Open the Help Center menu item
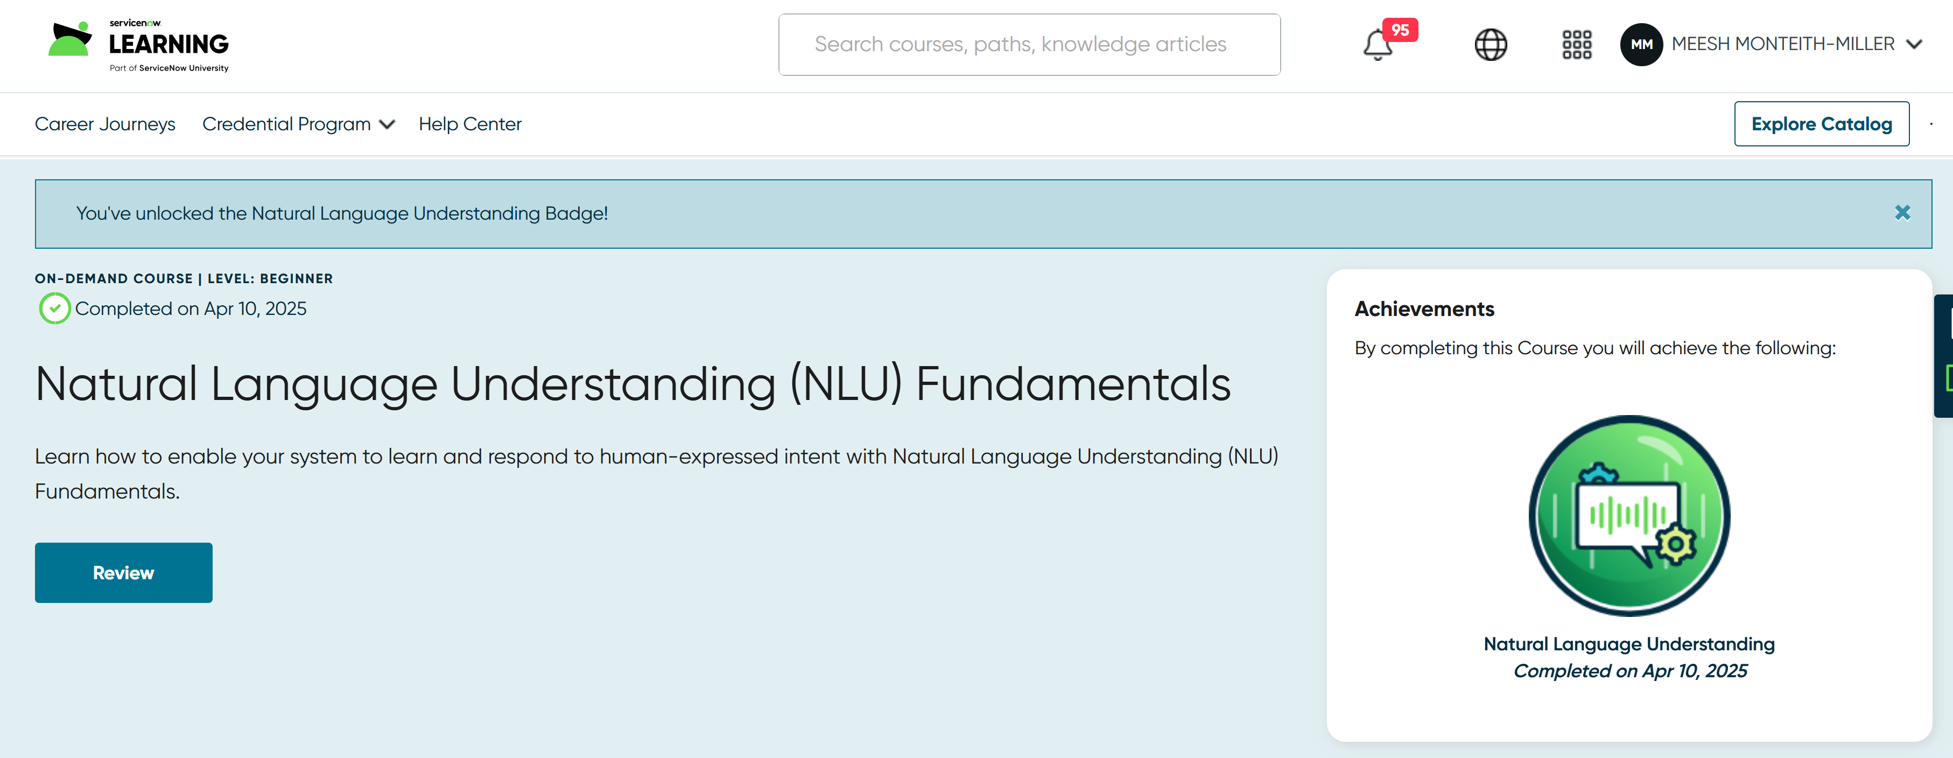The width and height of the screenshot is (1953, 758). coord(469,124)
